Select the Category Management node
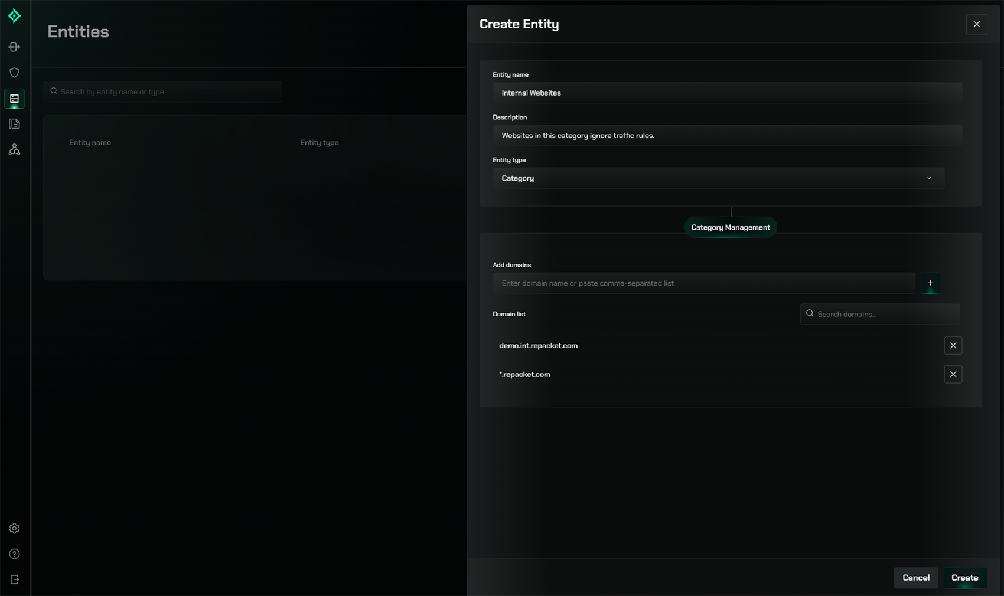The image size is (1004, 596). pos(731,227)
